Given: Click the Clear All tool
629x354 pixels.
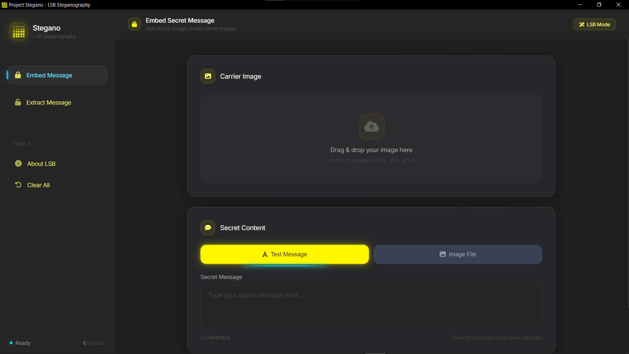Looking at the screenshot, I should click(x=38, y=185).
